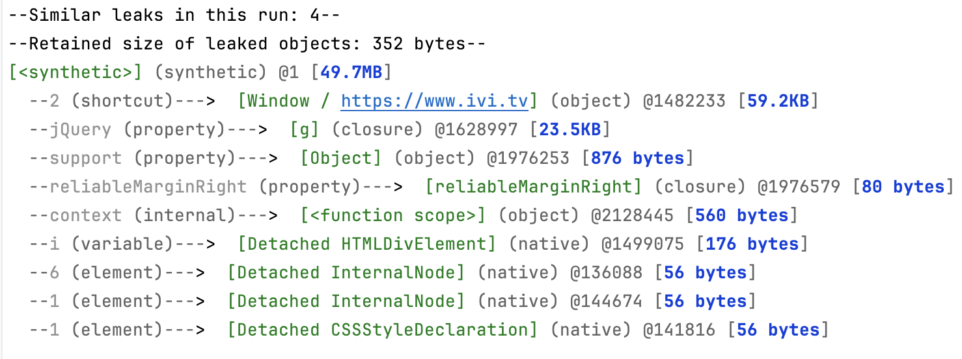Image resolution: width=962 pixels, height=359 pixels.
Task: Click the [g] closure label
Action: (x=305, y=129)
